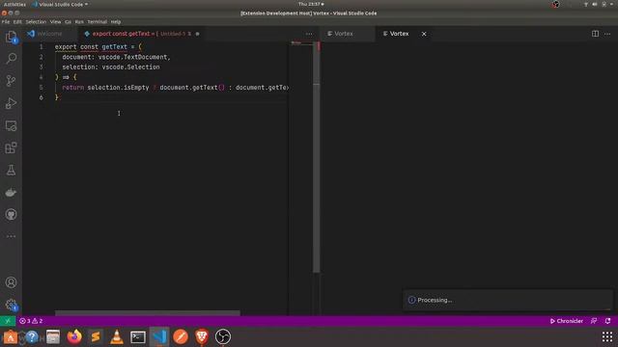Open the Source Control view
The image size is (618, 347).
point(11,81)
